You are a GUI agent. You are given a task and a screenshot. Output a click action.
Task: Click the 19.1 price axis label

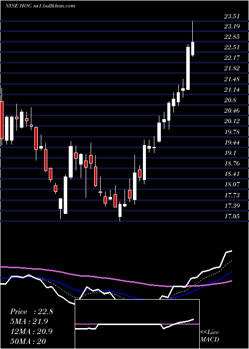(x=230, y=153)
